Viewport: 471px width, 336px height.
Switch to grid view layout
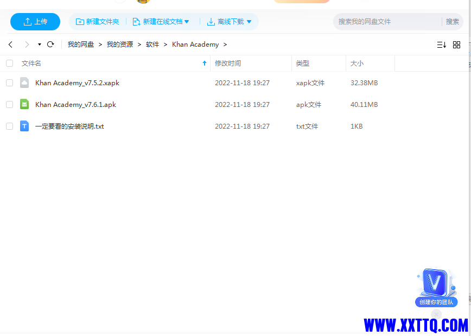coord(456,45)
